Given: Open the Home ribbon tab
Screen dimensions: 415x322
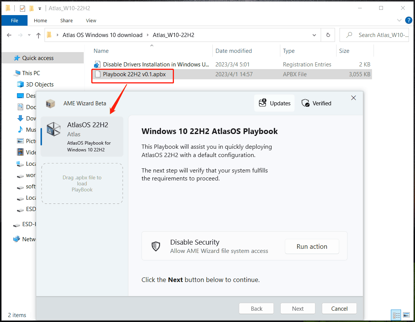Looking at the screenshot, I should click(x=40, y=20).
